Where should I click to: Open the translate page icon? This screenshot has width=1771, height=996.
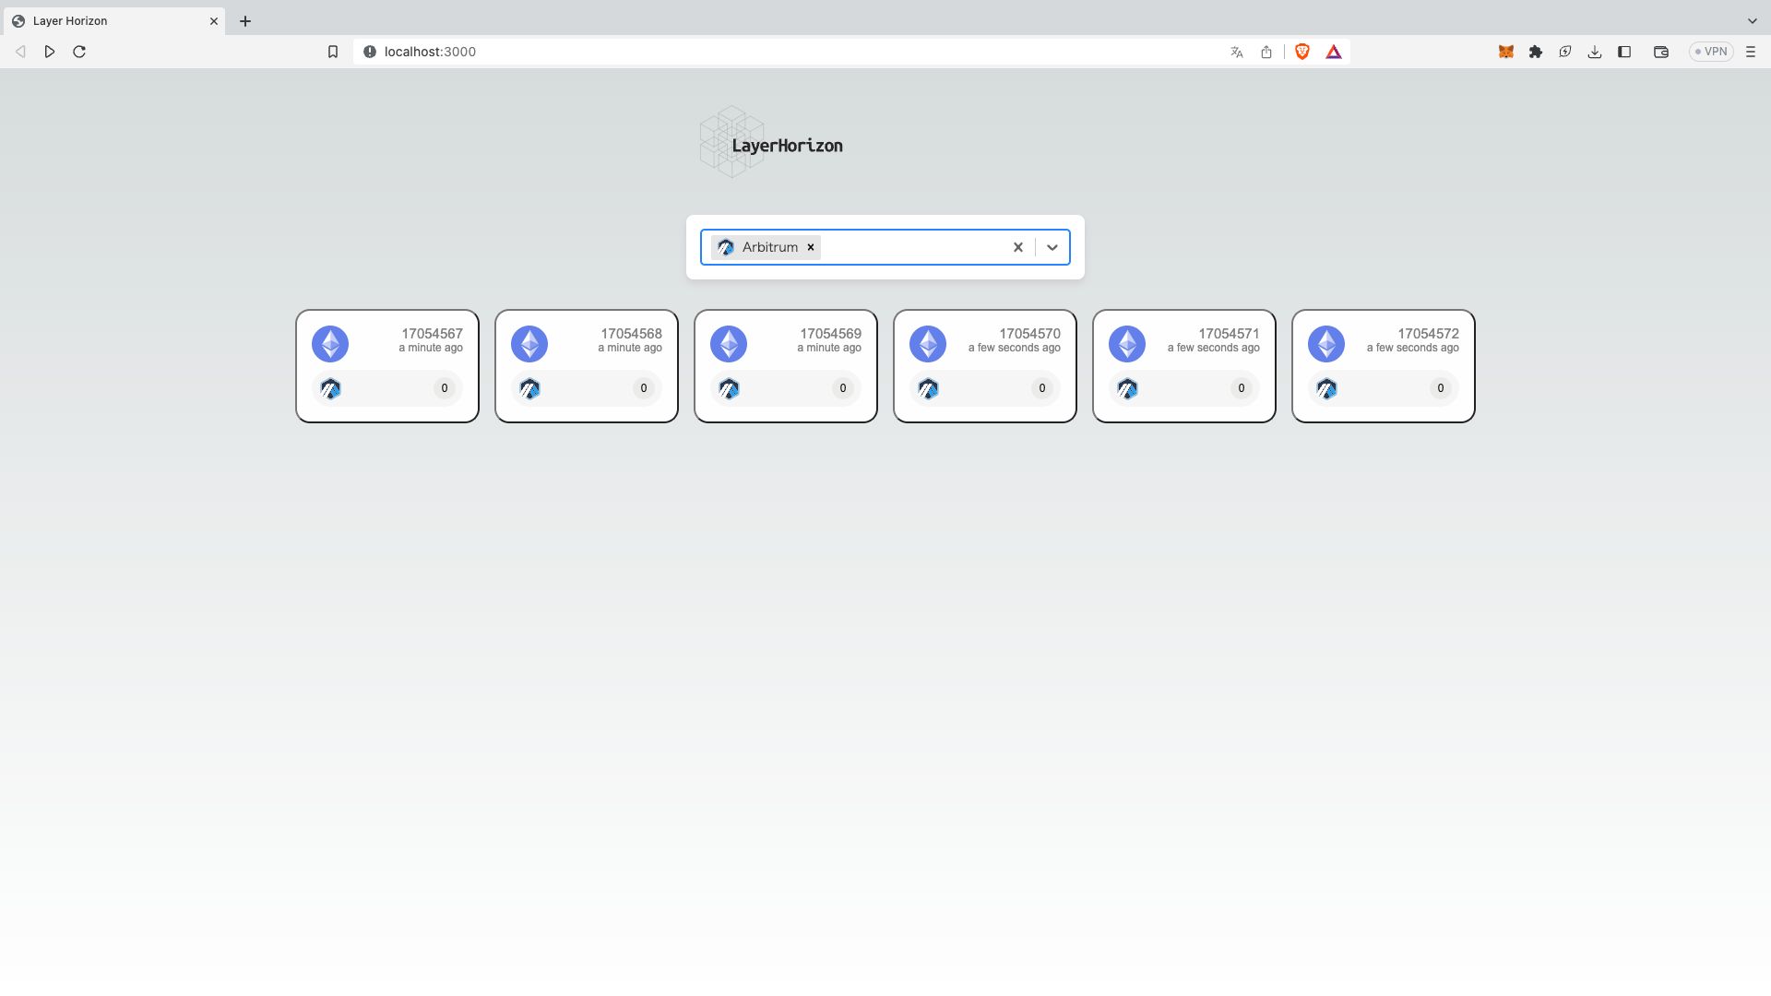click(1237, 53)
